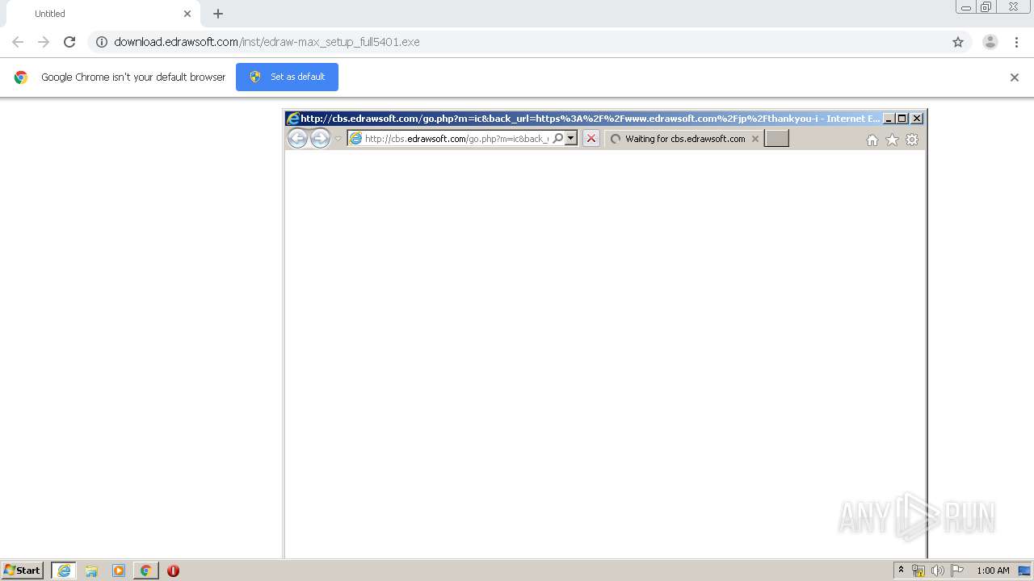The width and height of the screenshot is (1034, 581).
Task: Open Action Center flag icon
Action: pos(957,571)
